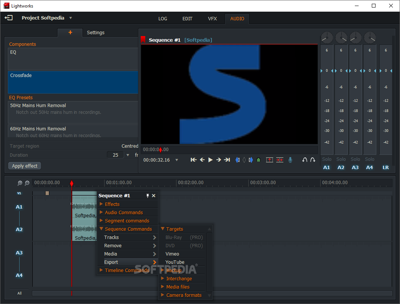Add a green cue marker
Image resolution: width=400 pixels, height=304 pixels.
[x=259, y=160]
